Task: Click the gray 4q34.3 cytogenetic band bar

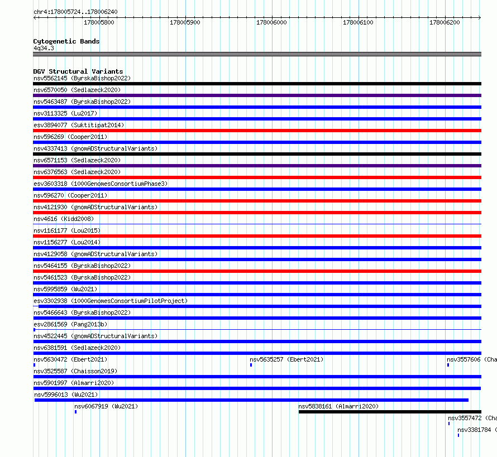Action: (257, 54)
